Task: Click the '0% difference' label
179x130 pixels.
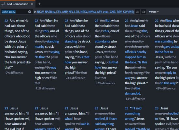Action: coord(14,73)
